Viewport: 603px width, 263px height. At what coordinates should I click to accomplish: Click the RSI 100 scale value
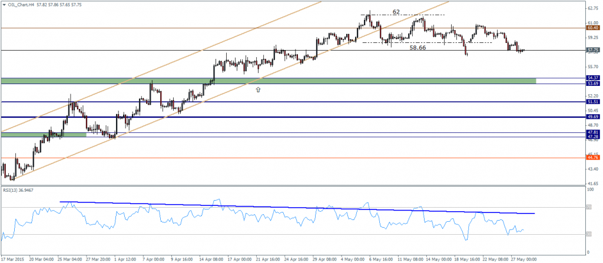coord(591,189)
